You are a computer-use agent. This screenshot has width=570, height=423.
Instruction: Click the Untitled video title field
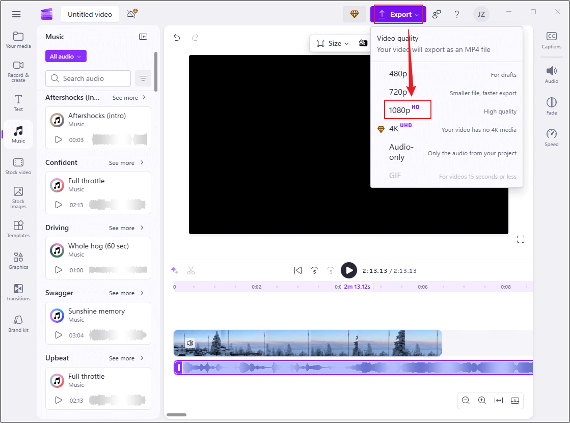pyautogui.click(x=90, y=14)
